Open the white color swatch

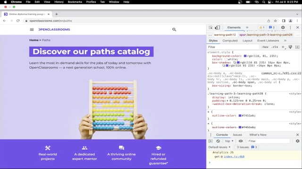tap(226, 59)
